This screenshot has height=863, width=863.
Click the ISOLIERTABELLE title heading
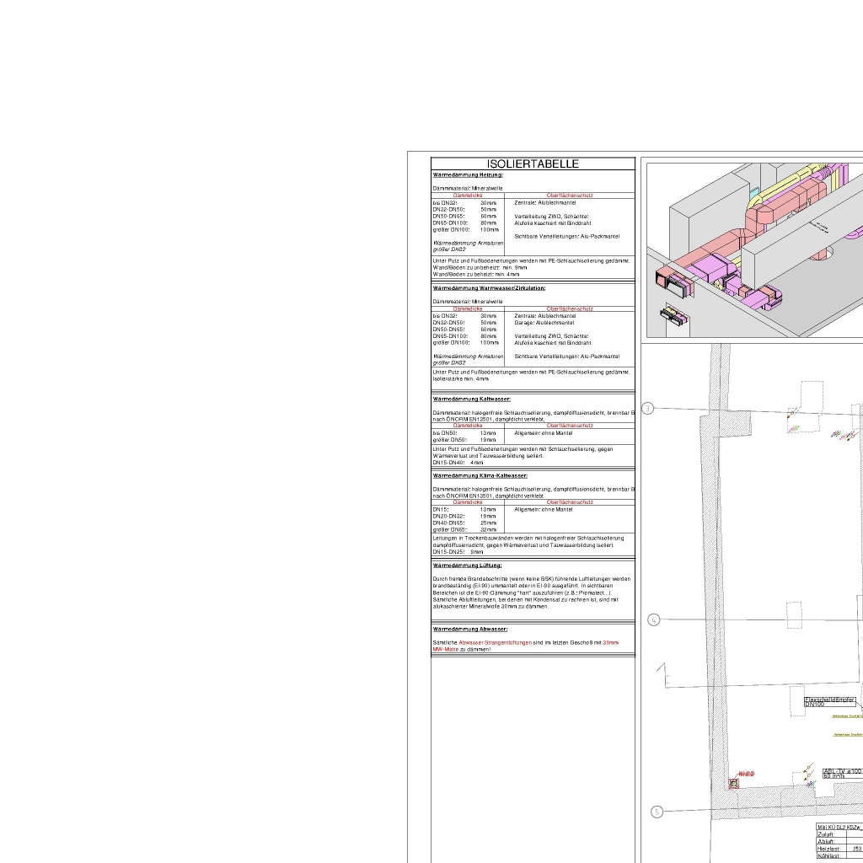[533, 164]
